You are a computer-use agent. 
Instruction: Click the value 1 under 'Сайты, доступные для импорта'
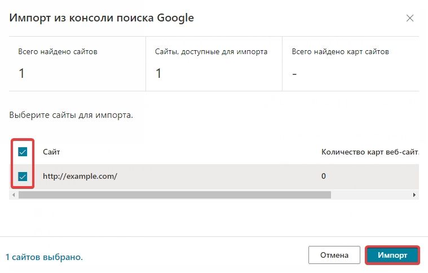(x=158, y=73)
